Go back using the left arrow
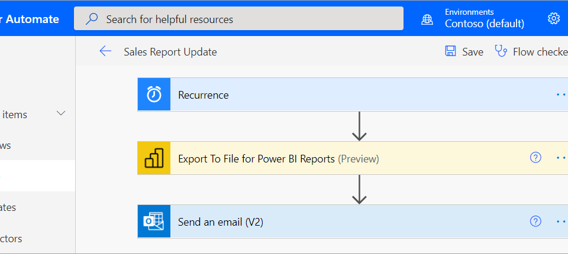Screen dimensions: 568x254 click(105, 51)
